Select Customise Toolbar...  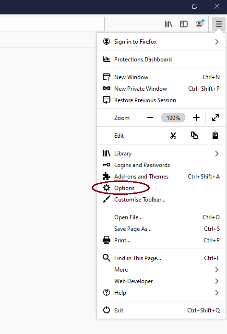(x=161, y=200)
